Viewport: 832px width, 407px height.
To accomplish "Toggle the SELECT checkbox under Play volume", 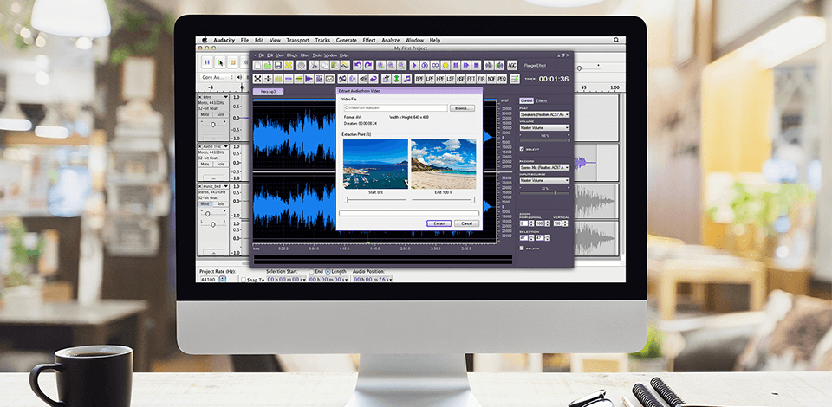I will coord(522,149).
